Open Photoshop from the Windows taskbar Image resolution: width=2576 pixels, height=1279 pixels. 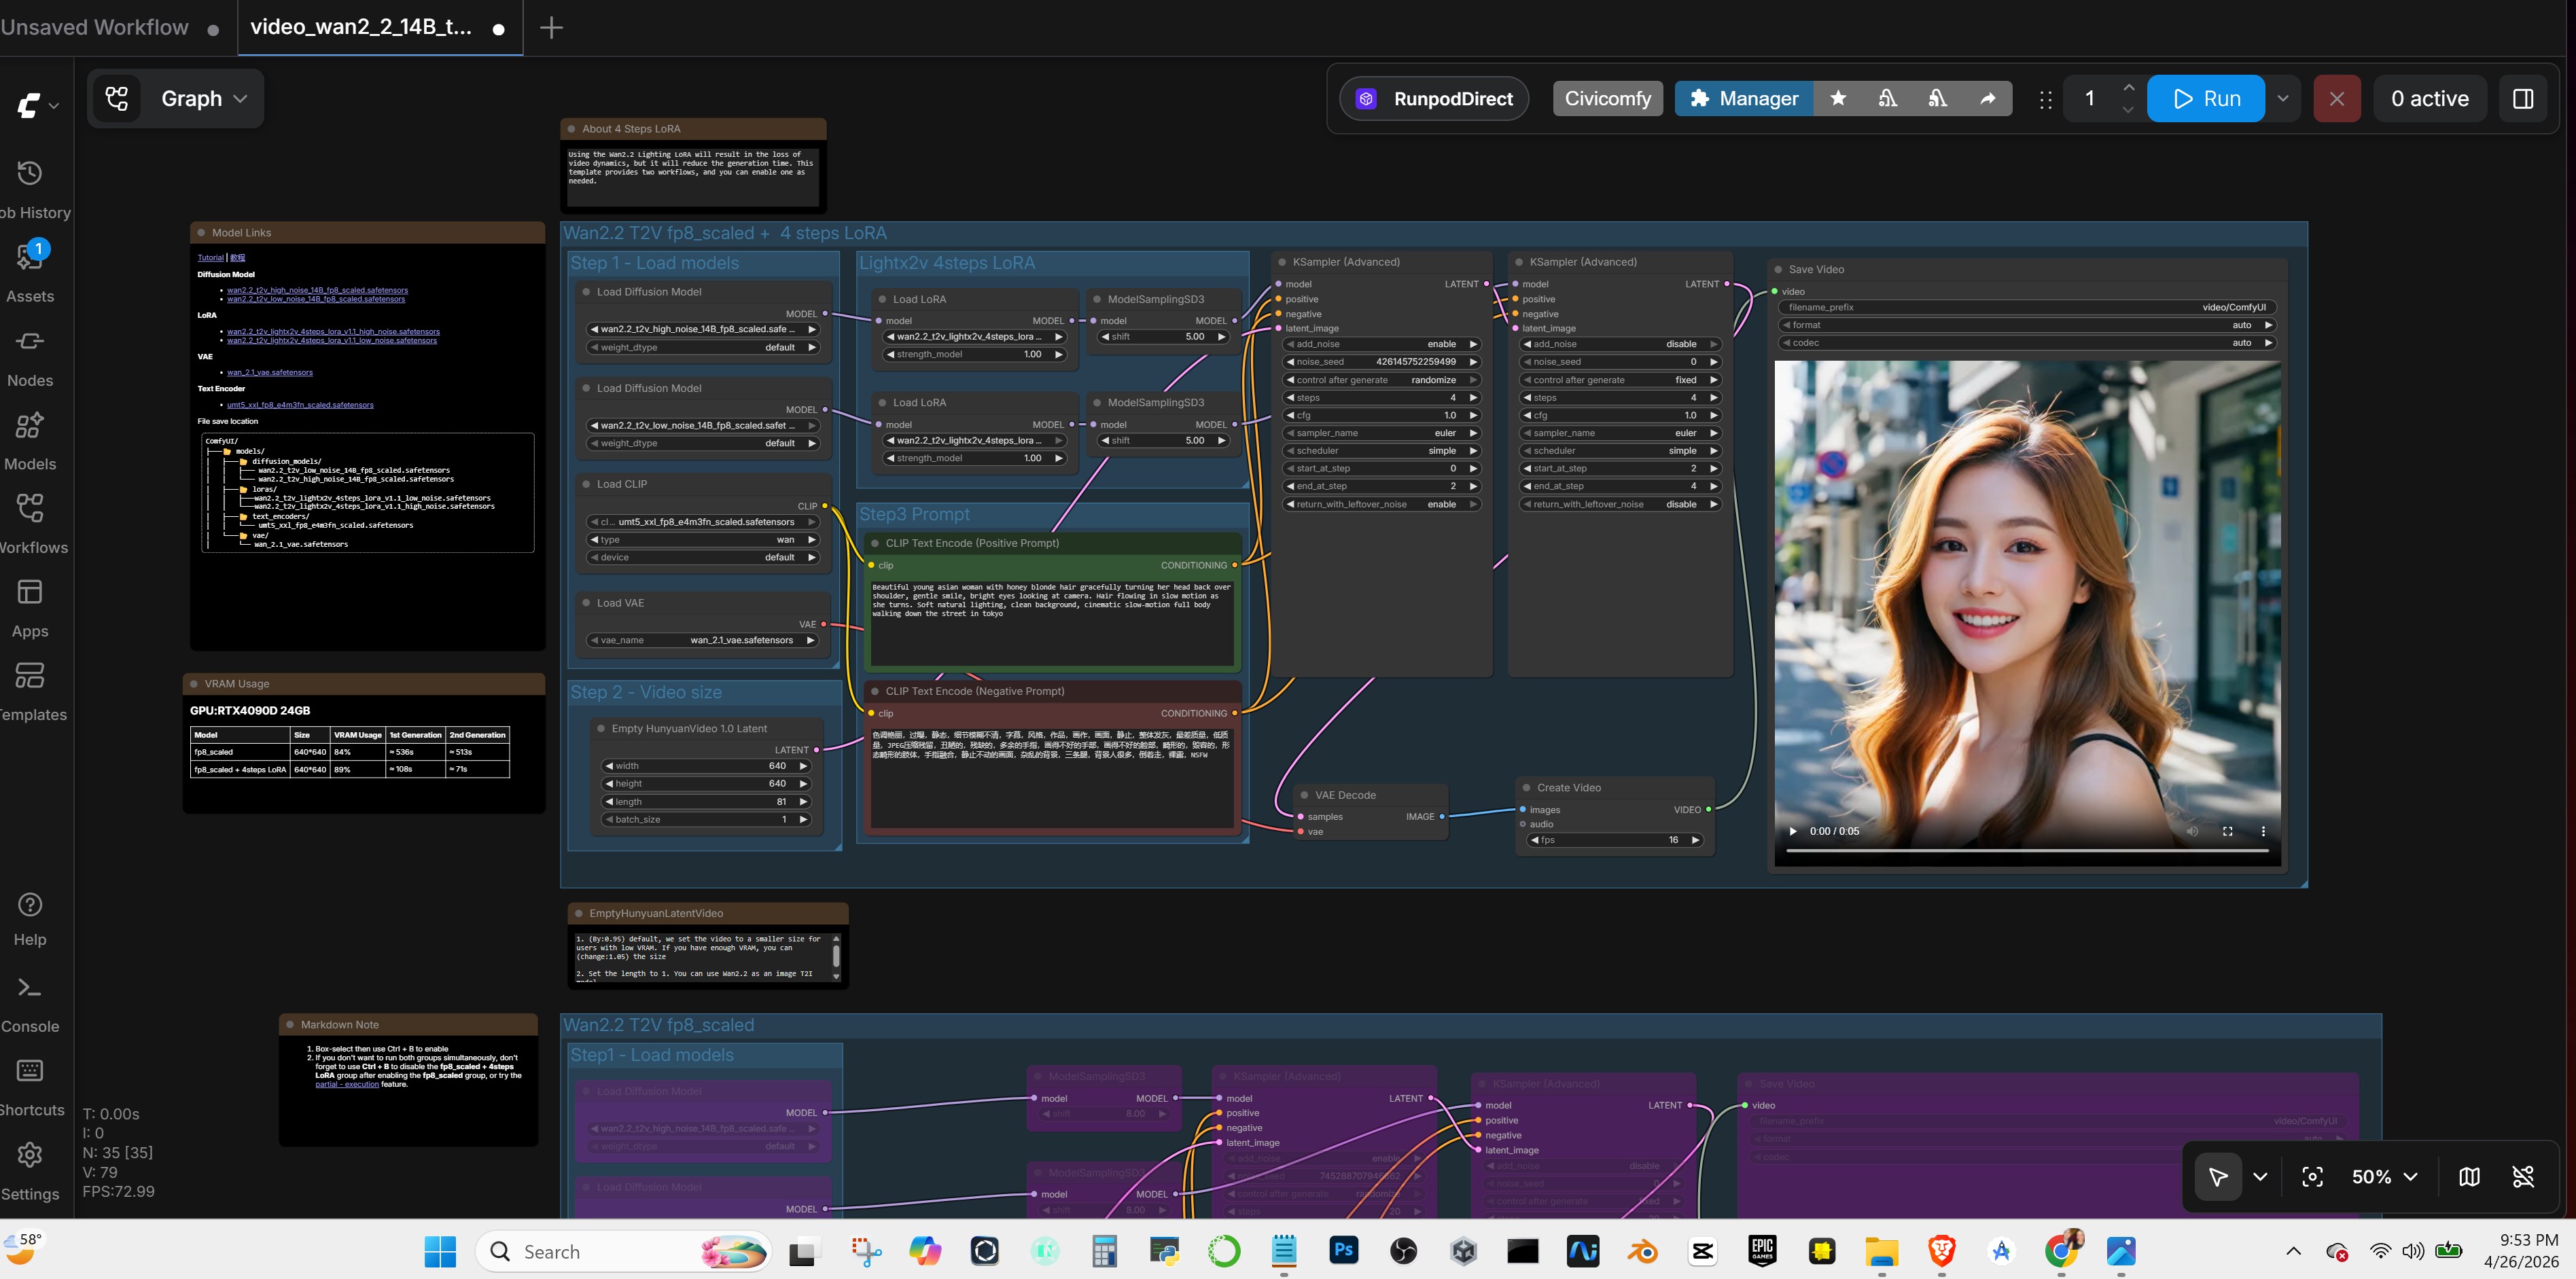click(x=1343, y=1250)
